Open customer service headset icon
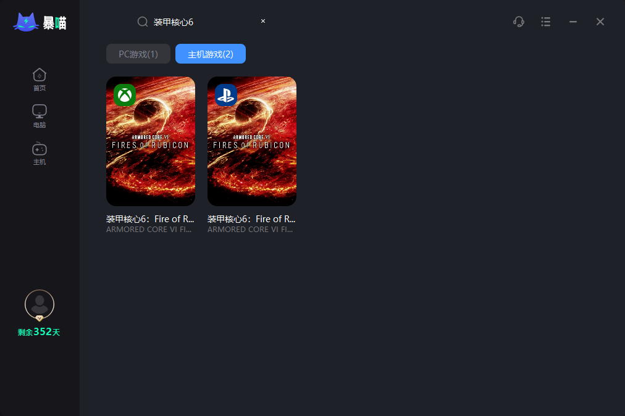 tap(519, 22)
